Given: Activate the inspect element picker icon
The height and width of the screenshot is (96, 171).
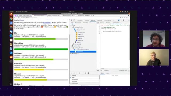Looking at the screenshot, I should (71, 20).
